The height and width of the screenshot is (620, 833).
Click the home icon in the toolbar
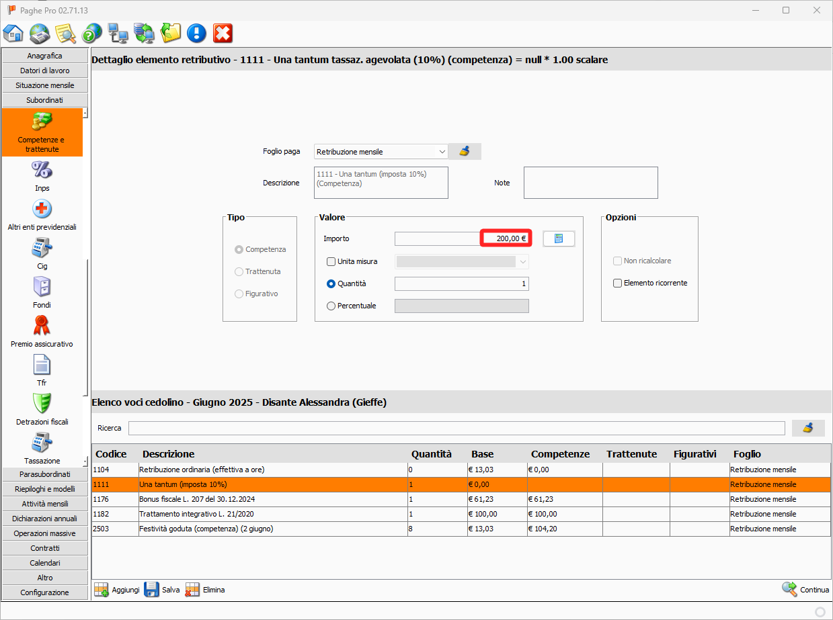pos(13,33)
